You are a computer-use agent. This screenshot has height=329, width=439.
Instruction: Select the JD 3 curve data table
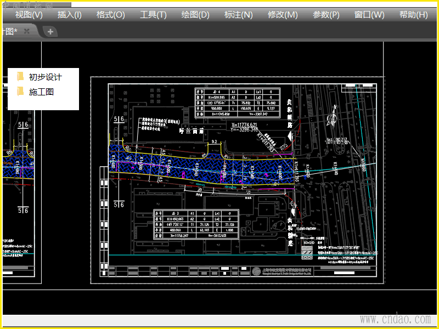point(196,224)
